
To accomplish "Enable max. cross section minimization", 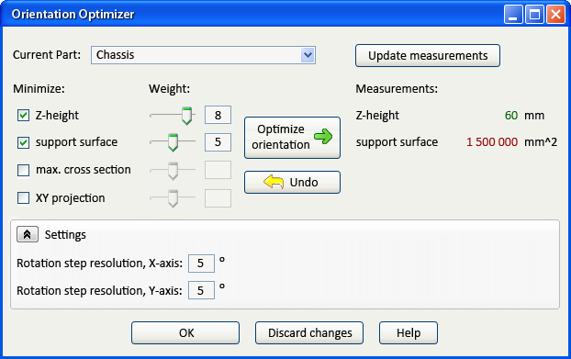I will point(23,170).
